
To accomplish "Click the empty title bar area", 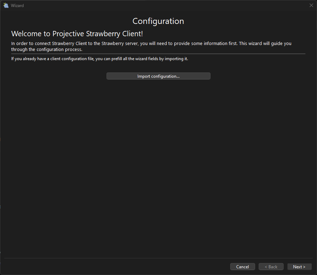I will [x=158, y=5].
